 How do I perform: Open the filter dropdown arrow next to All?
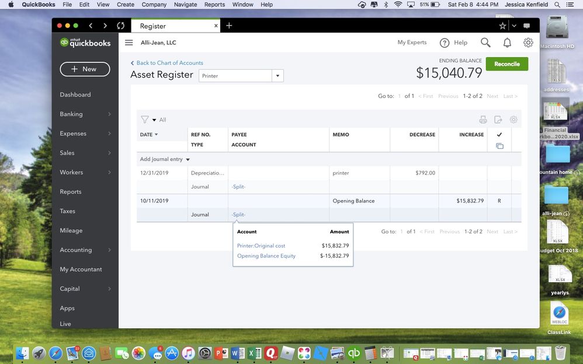[154, 120]
